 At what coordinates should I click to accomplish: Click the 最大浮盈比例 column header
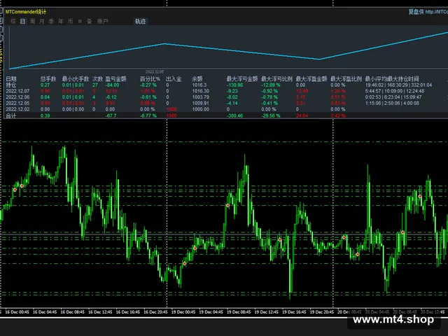(346, 79)
